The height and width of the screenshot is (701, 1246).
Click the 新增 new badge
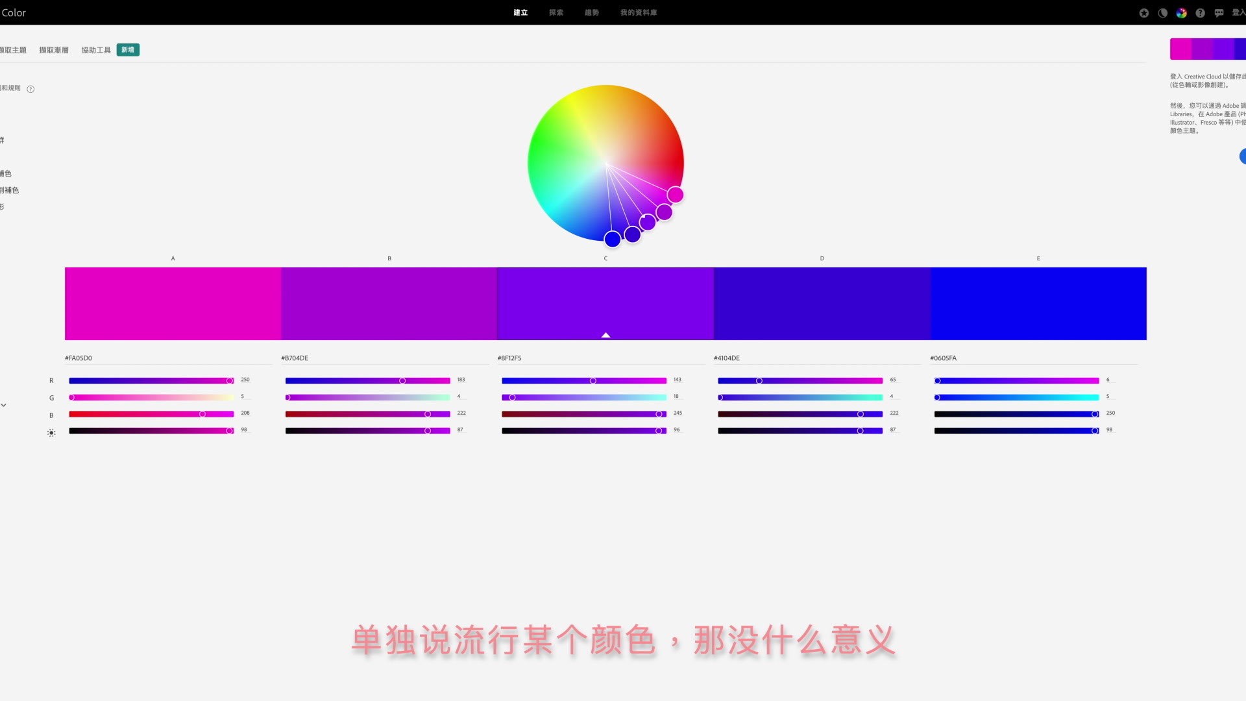coord(128,50)
